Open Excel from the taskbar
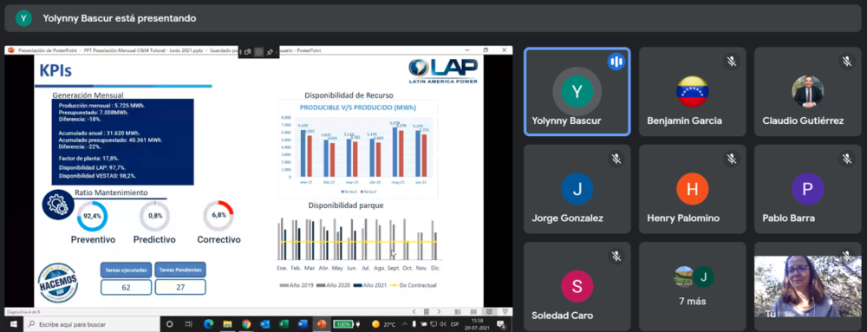Image resolution: width=867 pixels, height=332 pixels. pos(284,323)
